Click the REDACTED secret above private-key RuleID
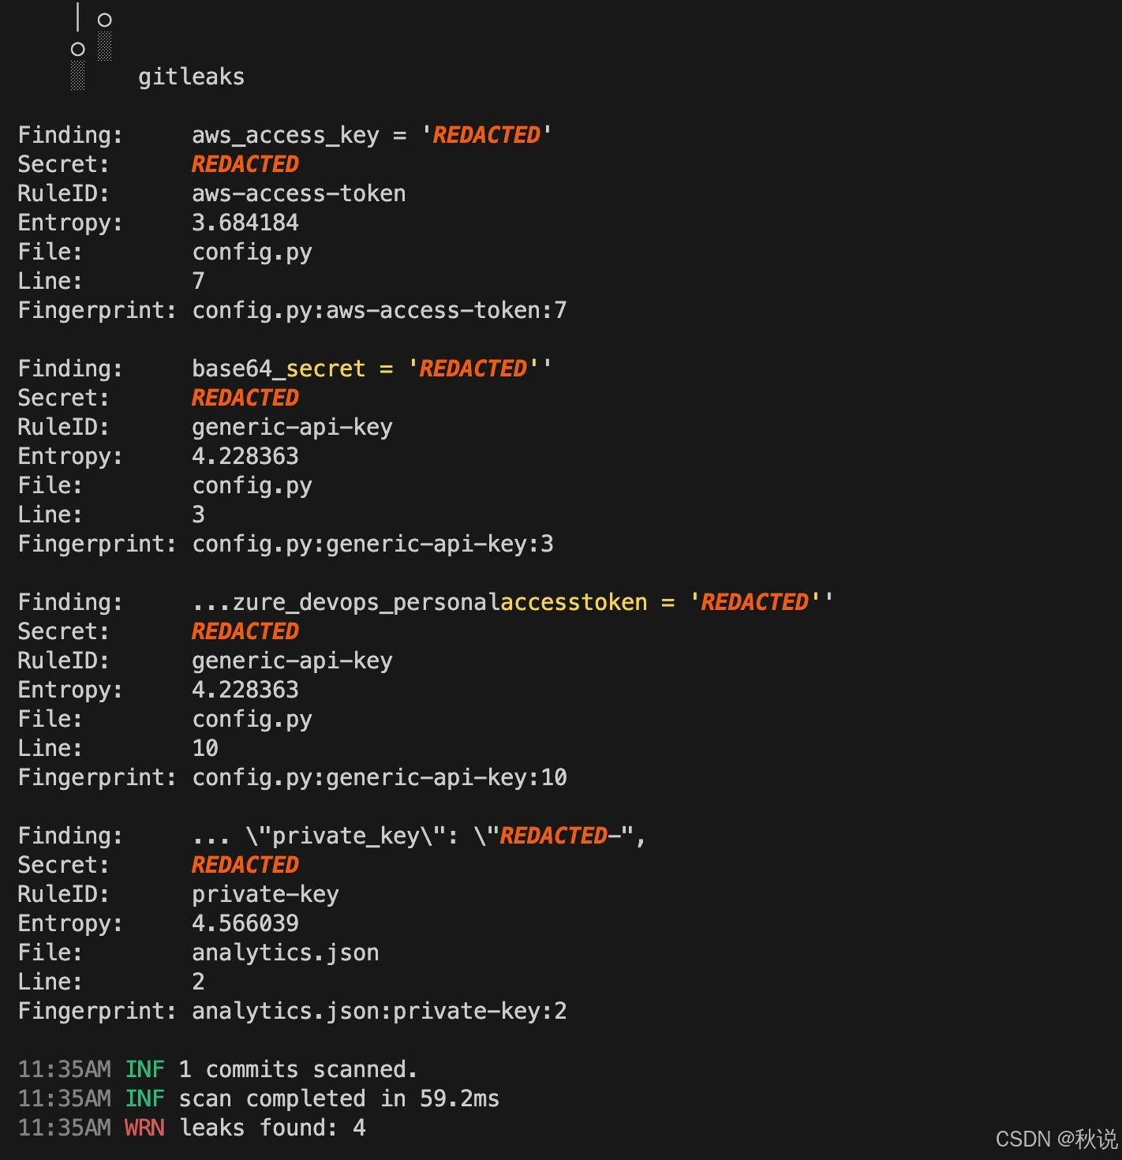This screenshot has height=1160, width=1122. (245, 865)
